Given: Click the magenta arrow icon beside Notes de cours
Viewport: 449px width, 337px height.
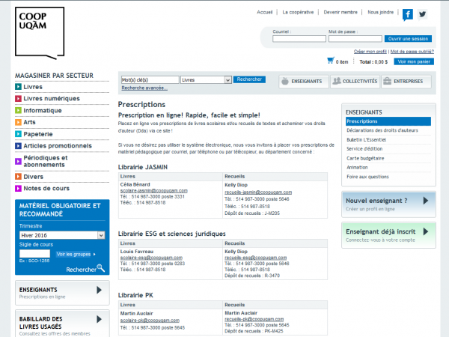Looking at the screenshot, I should 18,188.
